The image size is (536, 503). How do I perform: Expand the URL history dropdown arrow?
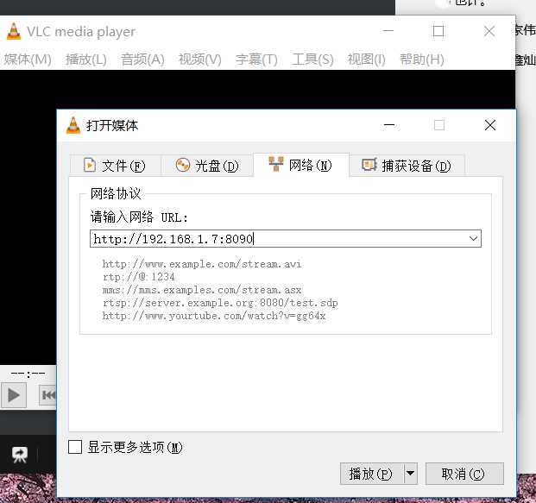[474, 238]
